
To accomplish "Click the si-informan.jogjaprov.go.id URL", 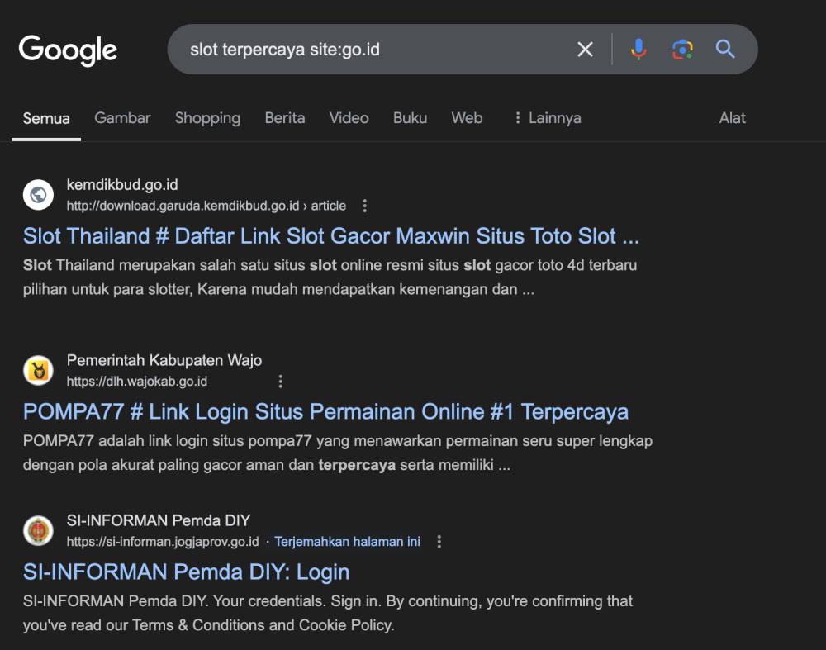I will click(163, 542).
